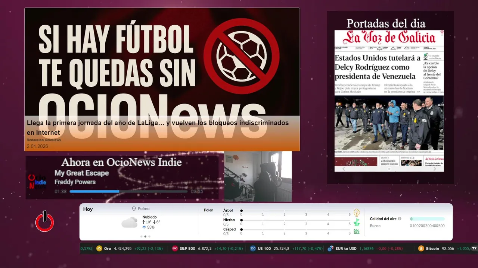Click the gold Oro ticker icon
The width and height of the screenshot is (478, 268).
(99, 249)
